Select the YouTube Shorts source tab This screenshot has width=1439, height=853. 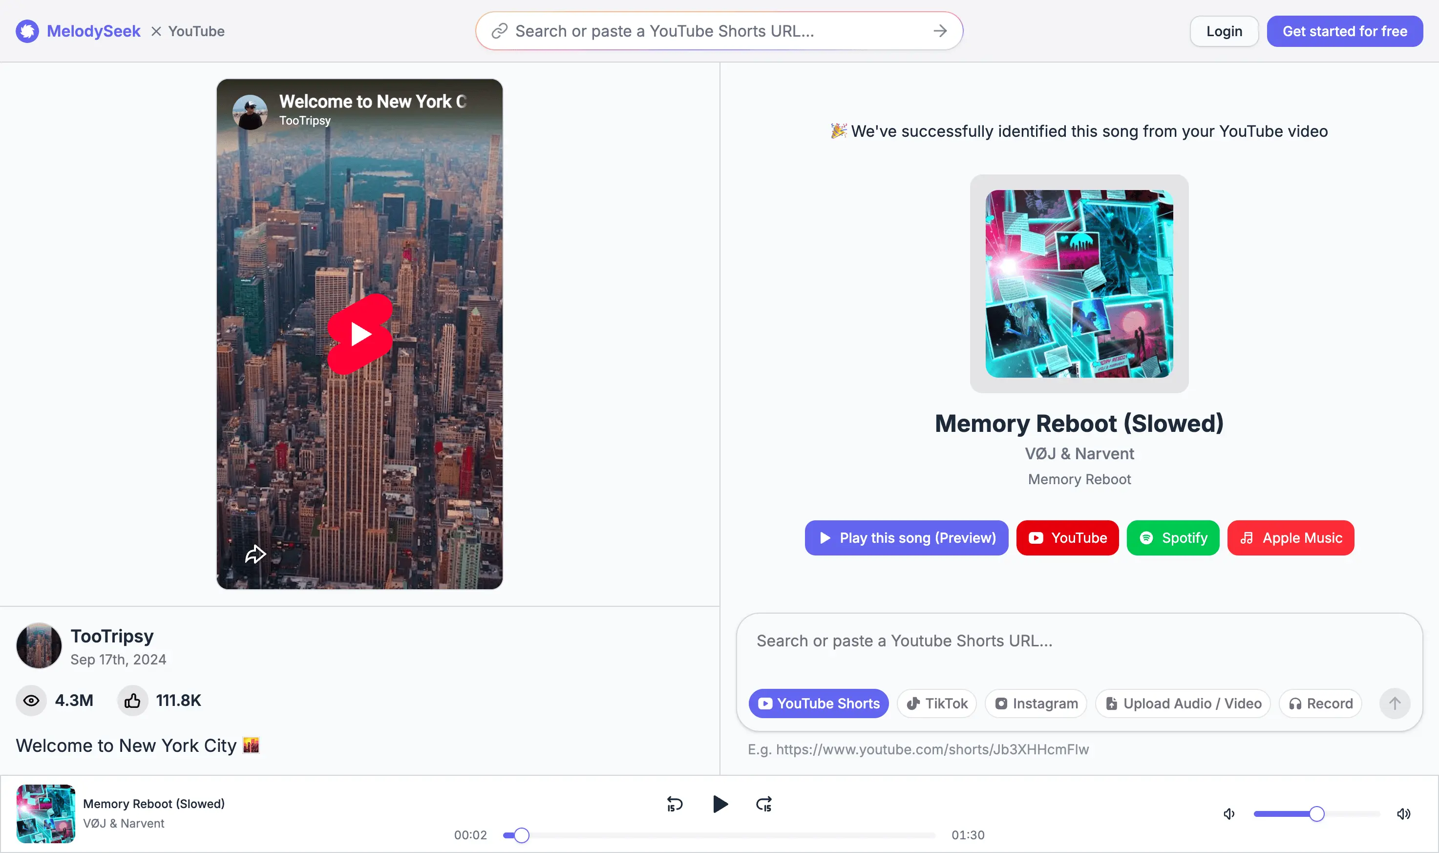coord(818,704)
